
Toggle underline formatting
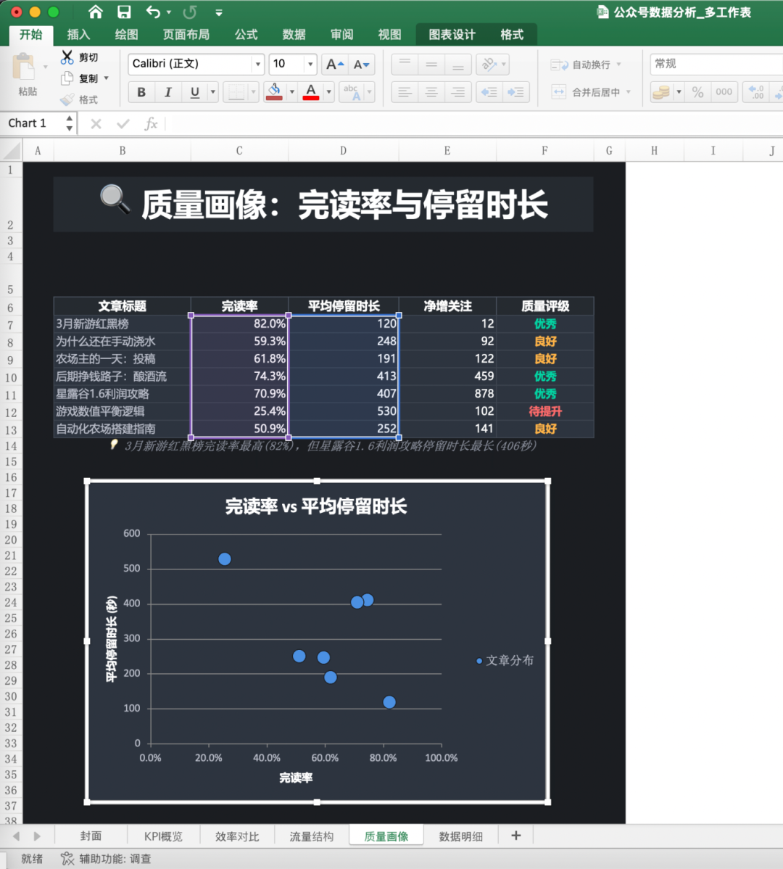pos(194,92)
